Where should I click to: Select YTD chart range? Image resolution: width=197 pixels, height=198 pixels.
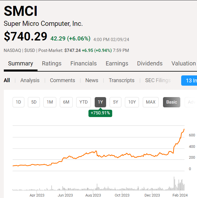[84, 102]
